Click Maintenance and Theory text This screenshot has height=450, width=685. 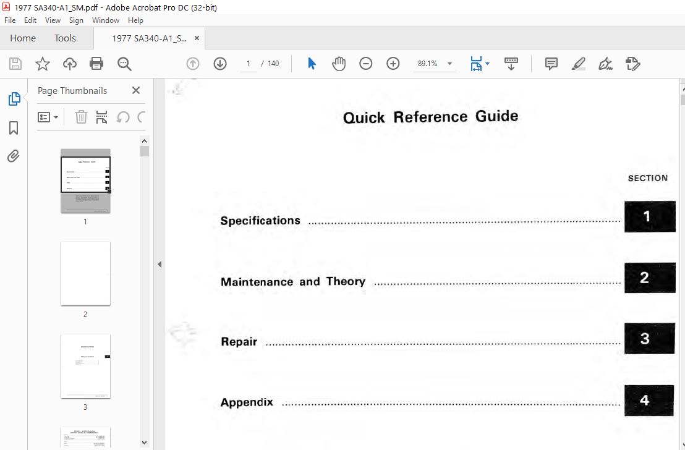click(x=292, y=281)
